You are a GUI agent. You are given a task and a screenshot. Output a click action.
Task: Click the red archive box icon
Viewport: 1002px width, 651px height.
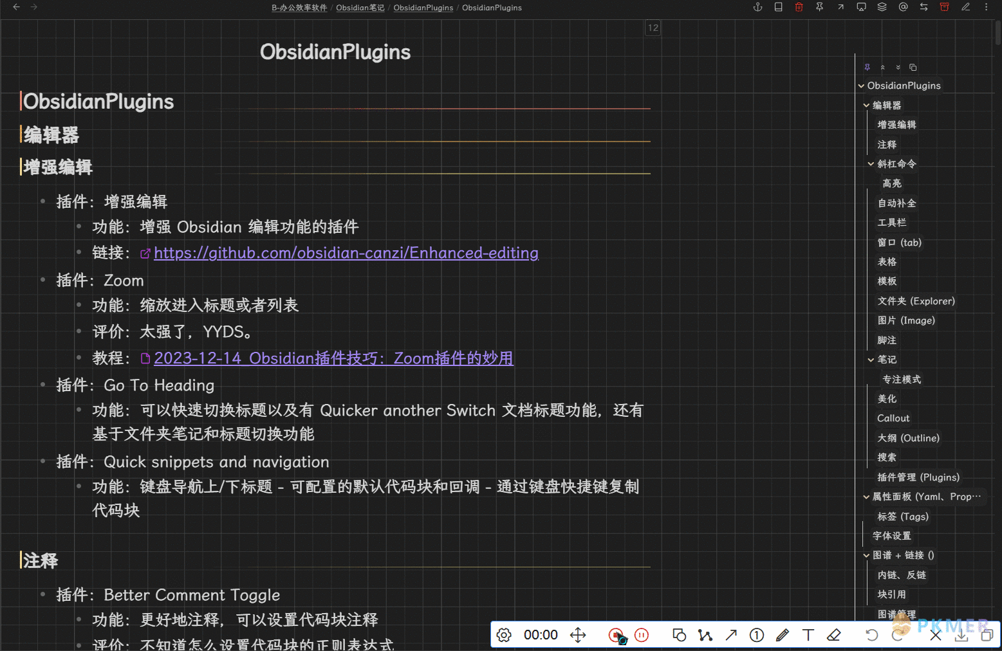coord(944,7)
